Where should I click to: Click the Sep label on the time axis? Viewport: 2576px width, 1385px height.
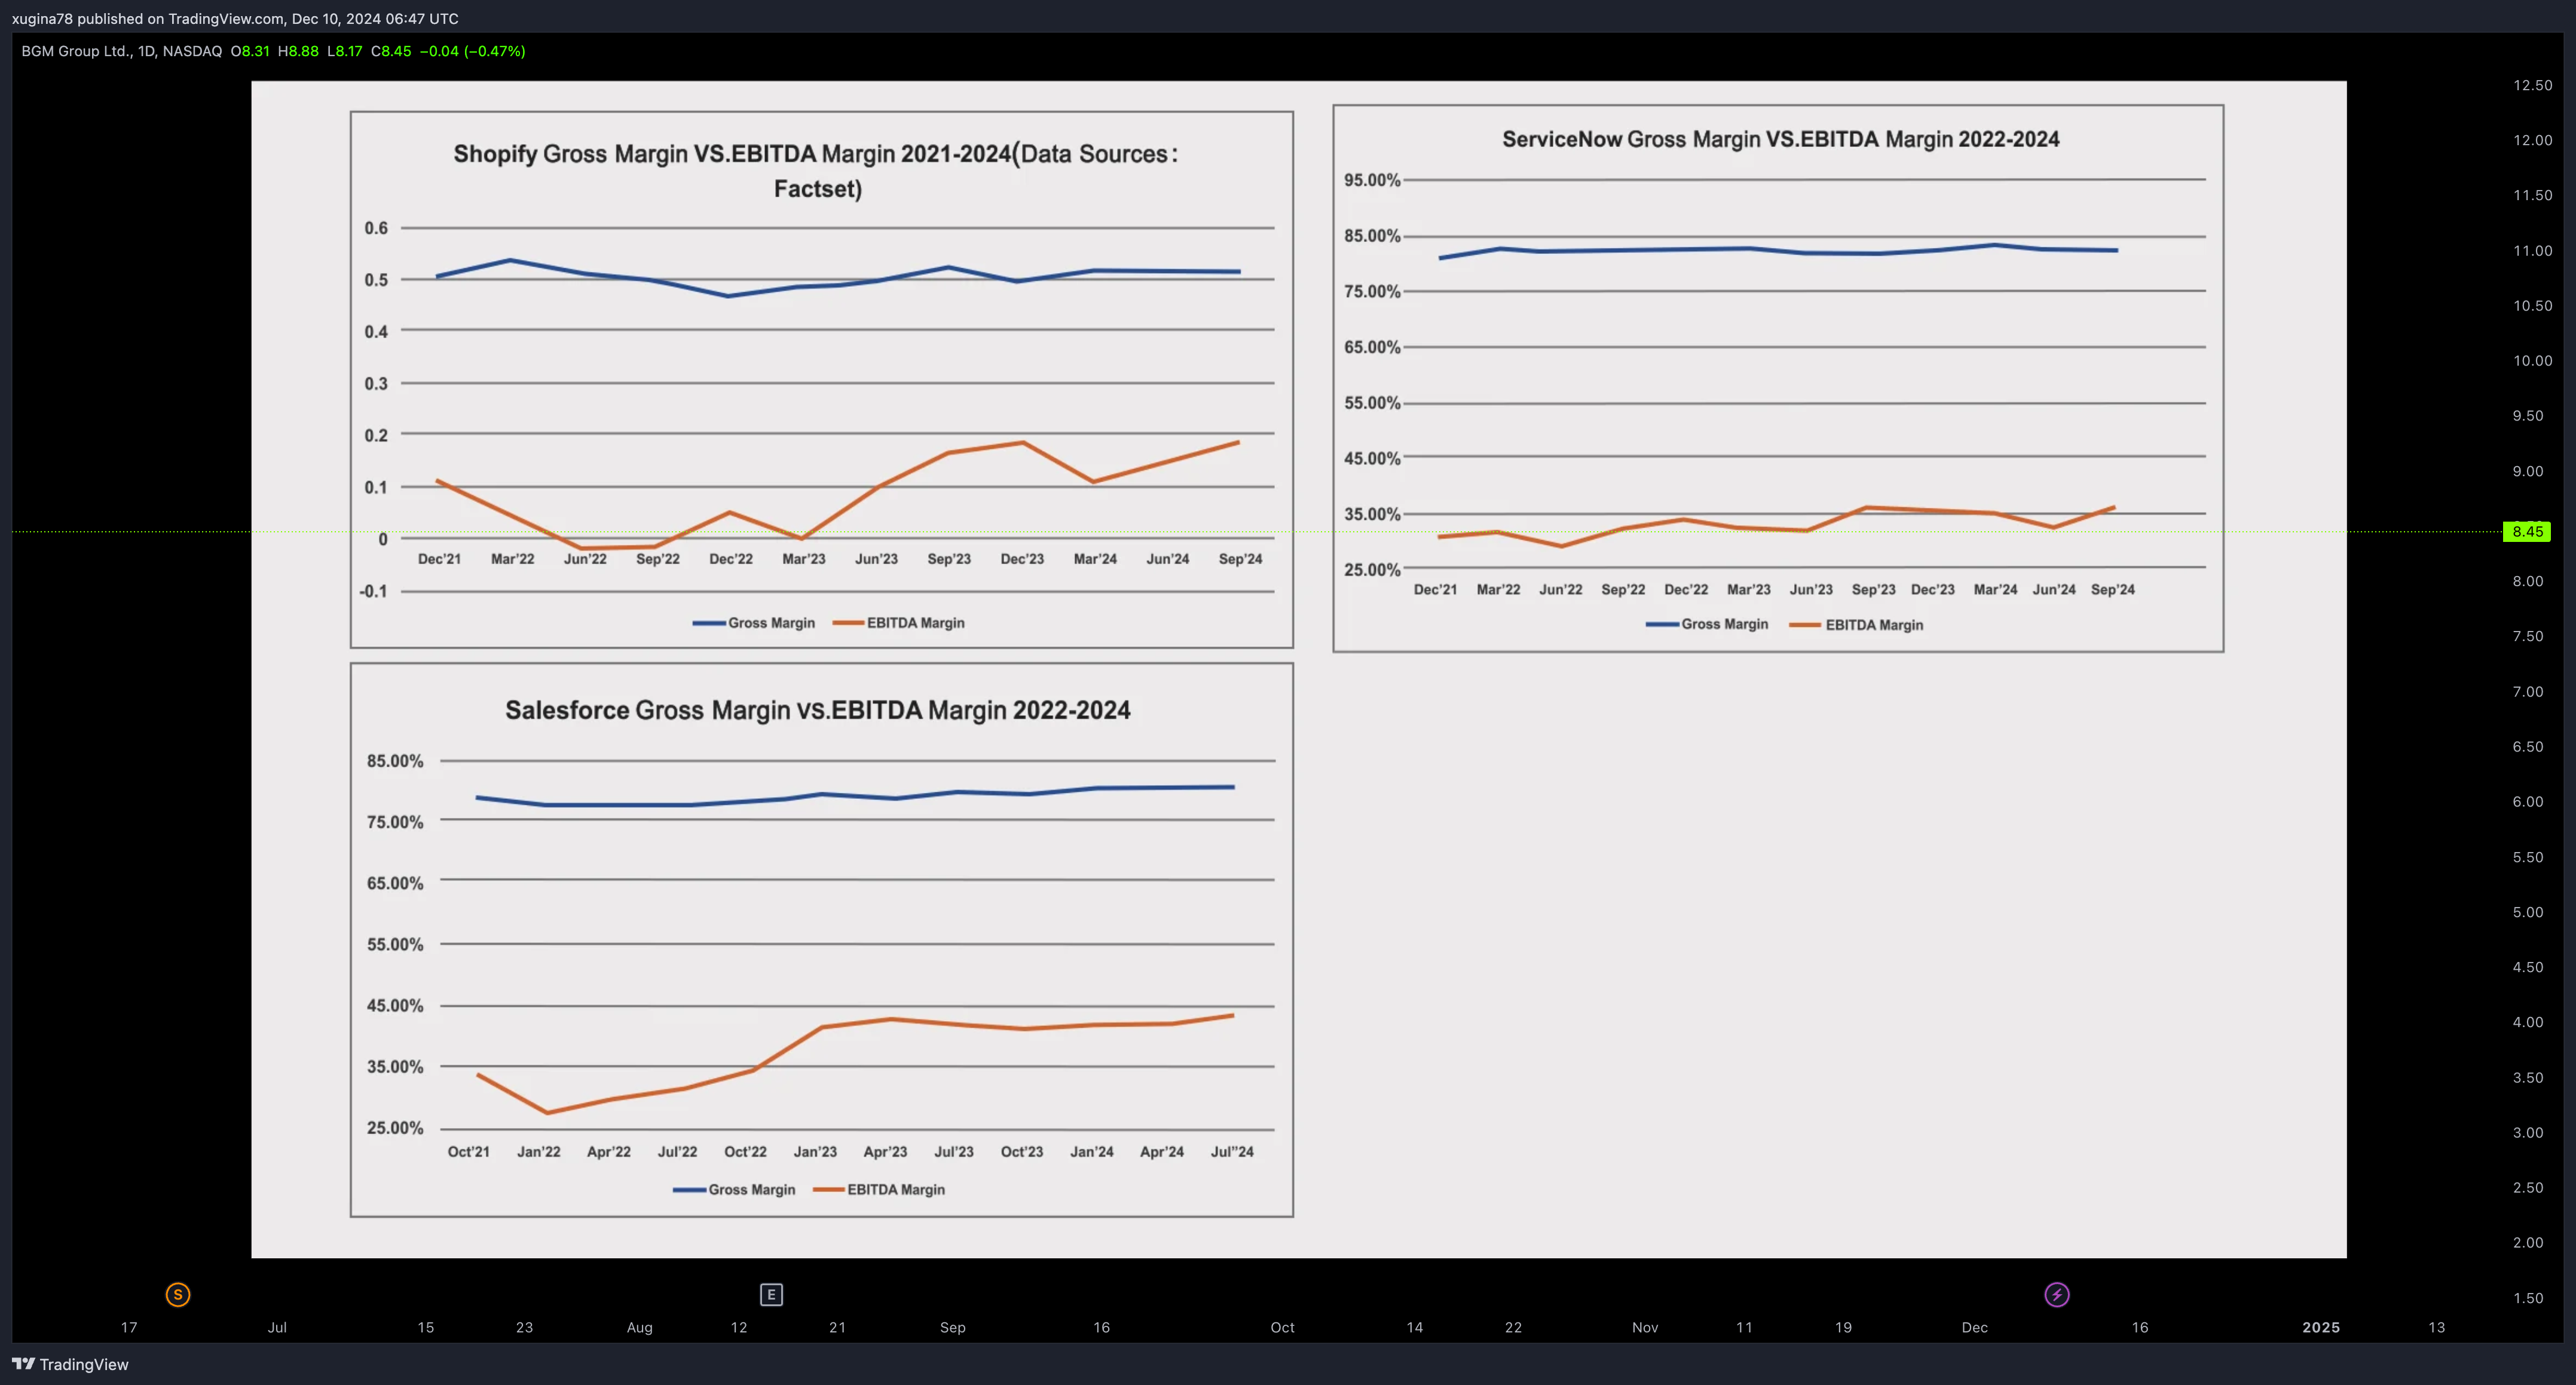point(953,1328)
